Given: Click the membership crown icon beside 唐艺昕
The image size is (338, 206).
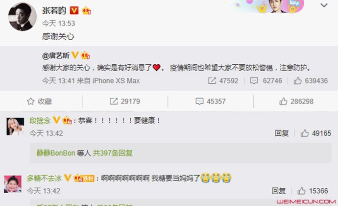Looking at the screenshot, I should tap(86, 56).
